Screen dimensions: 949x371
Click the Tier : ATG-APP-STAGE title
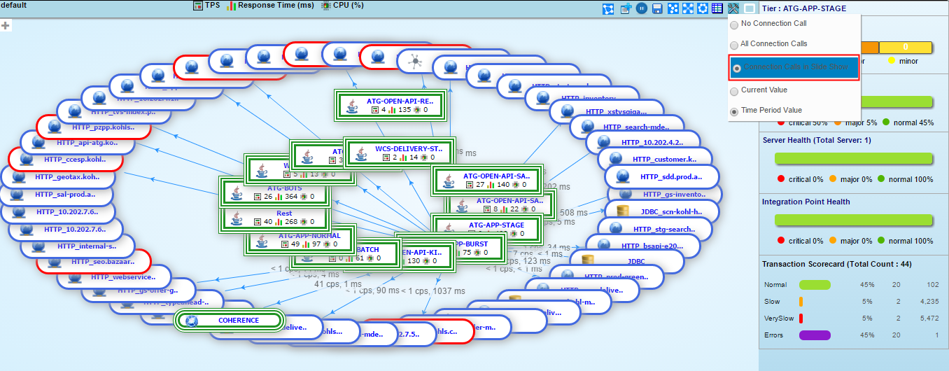click(x=804, y=8)
